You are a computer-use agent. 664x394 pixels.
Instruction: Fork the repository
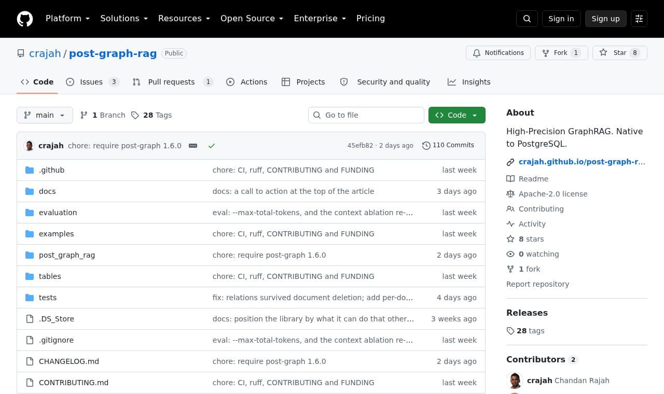coord(561,53)
